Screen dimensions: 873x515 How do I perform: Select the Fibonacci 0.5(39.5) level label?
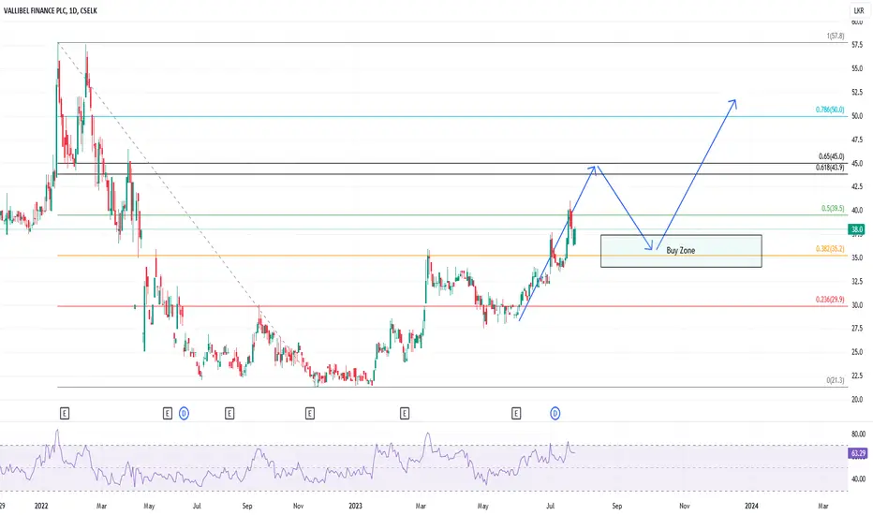[833, 208]
